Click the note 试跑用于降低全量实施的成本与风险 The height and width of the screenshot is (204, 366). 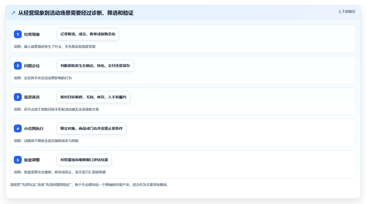click(46, 141)
